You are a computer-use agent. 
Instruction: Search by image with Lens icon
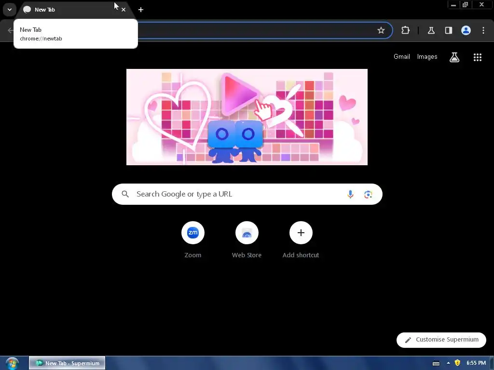[368, 195]
